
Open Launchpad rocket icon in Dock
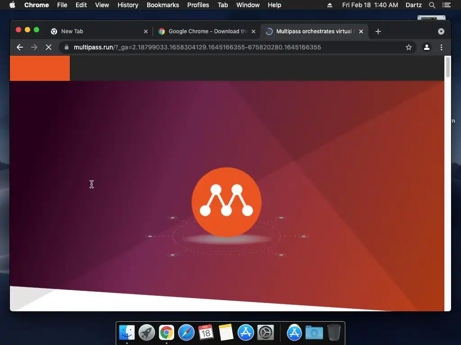[146, 332]
